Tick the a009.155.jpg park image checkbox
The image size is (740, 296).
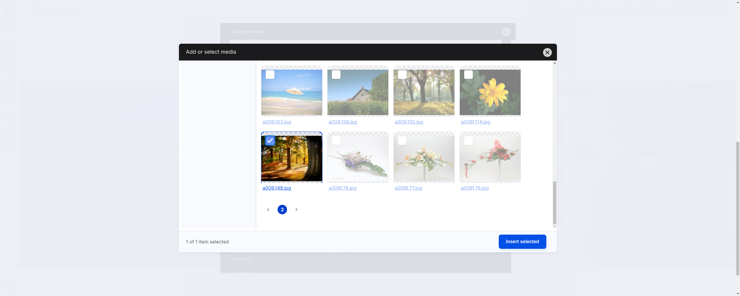coord(402,75)
